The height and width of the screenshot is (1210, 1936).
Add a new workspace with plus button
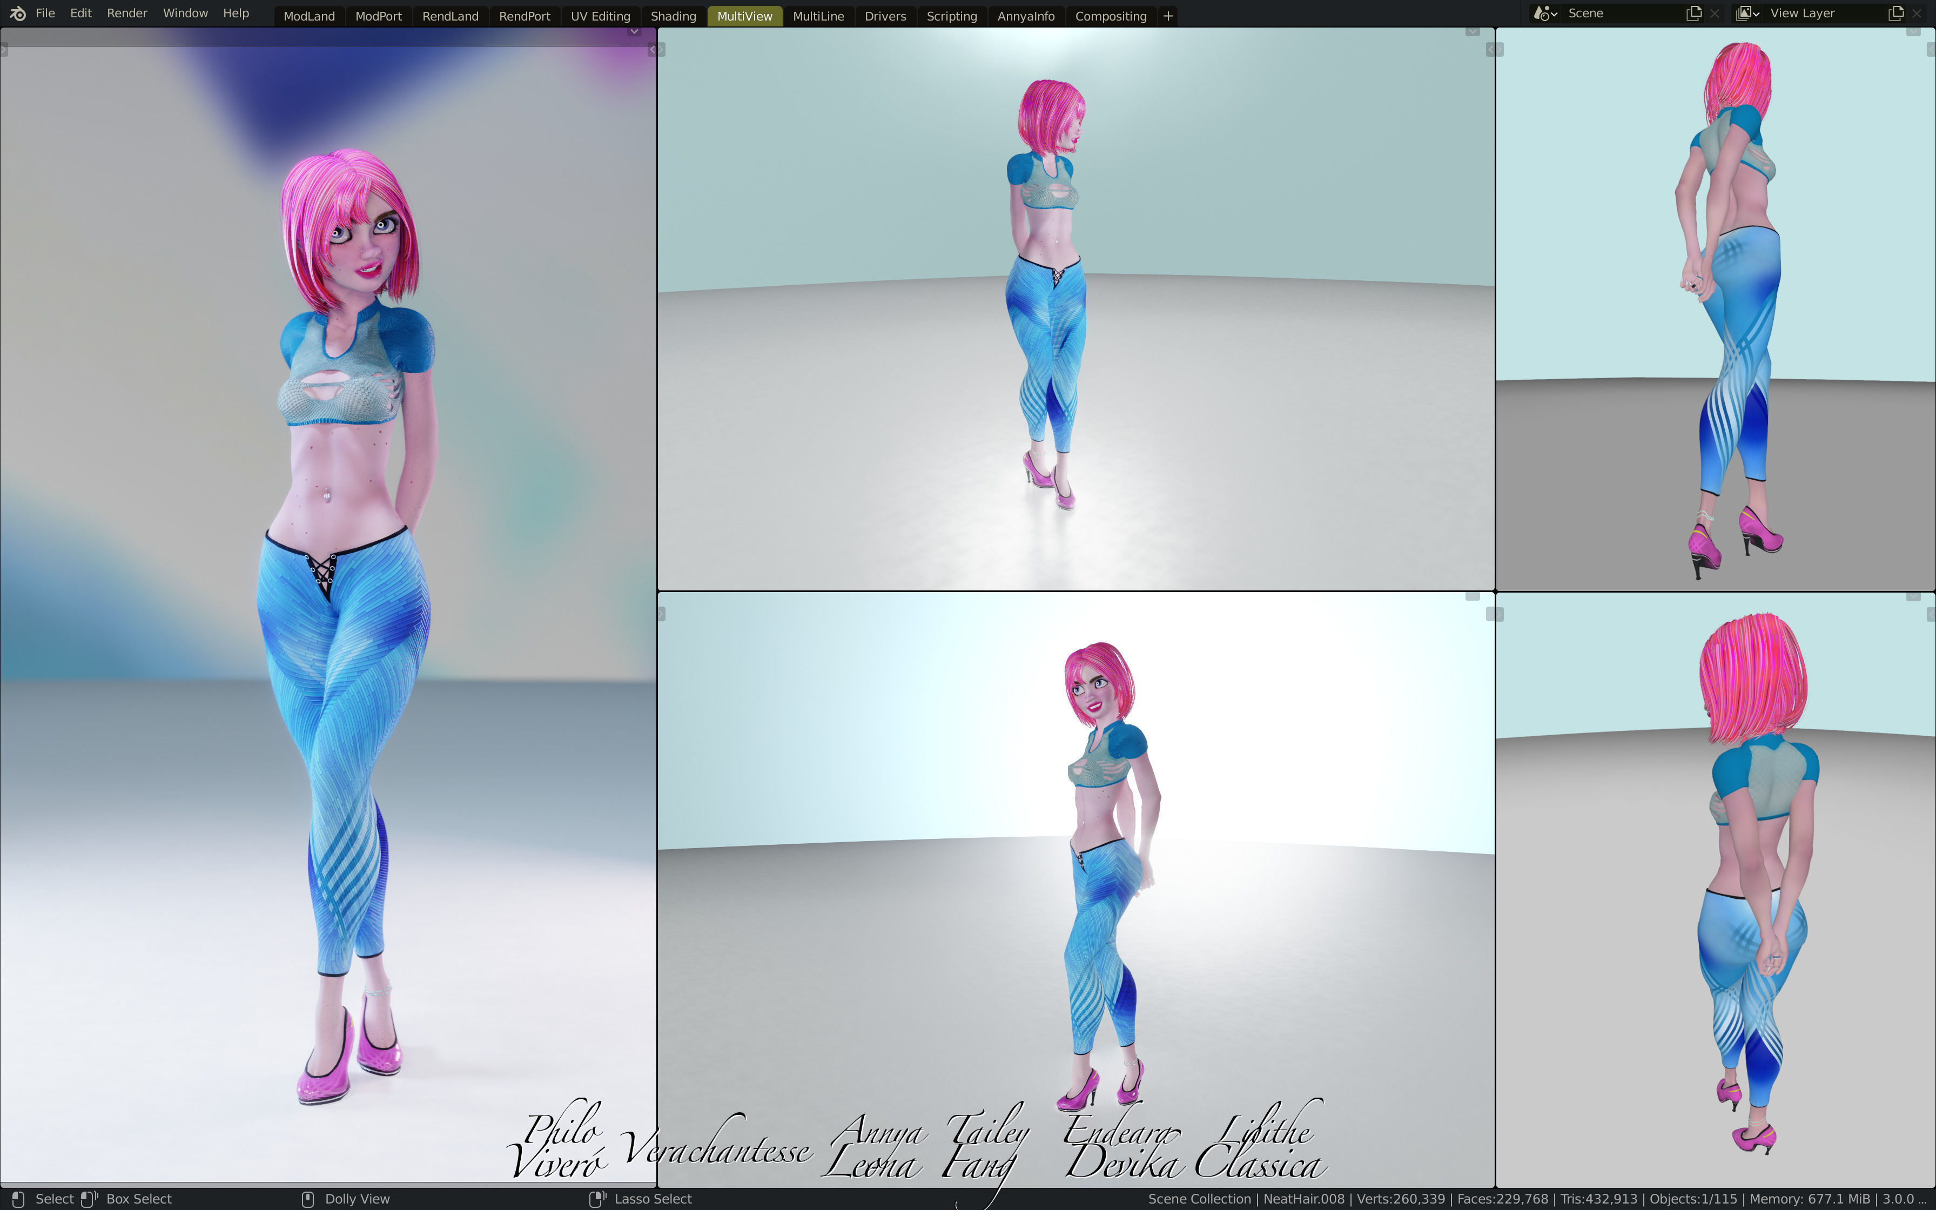click(x=1168, y=16)
